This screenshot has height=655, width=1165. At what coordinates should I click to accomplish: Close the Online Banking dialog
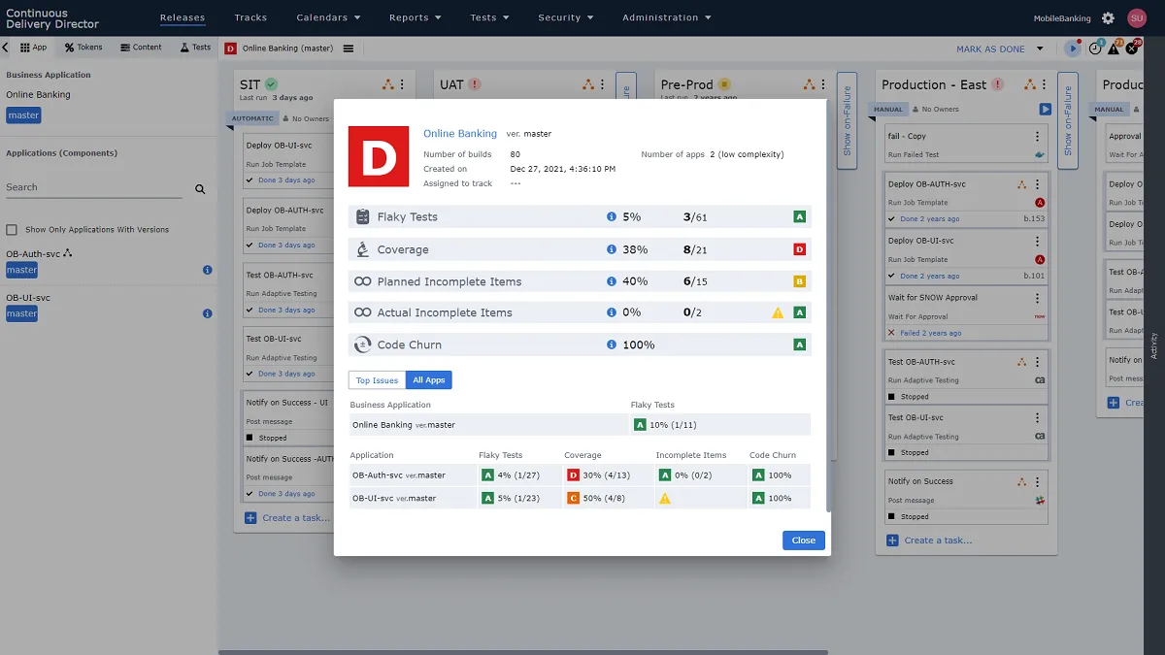point(803,540)
